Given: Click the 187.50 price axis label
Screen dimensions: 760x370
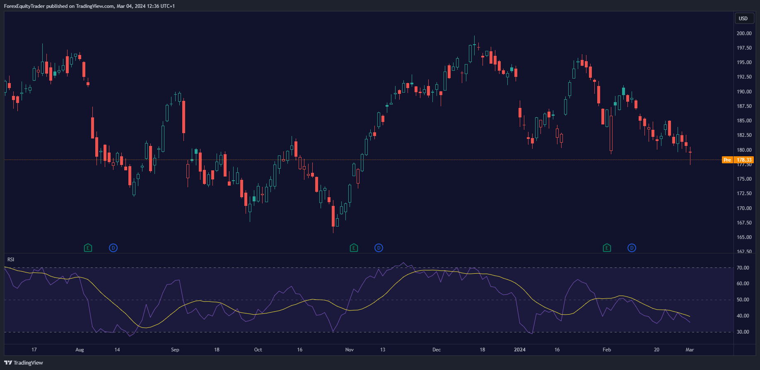Looking at the screenshot, I should coord(744,106).
